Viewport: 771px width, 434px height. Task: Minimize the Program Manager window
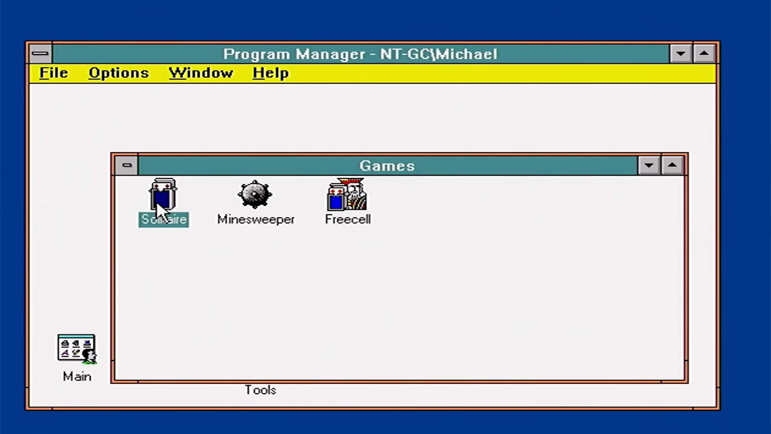pyautogui.click(x=681, y=54)
